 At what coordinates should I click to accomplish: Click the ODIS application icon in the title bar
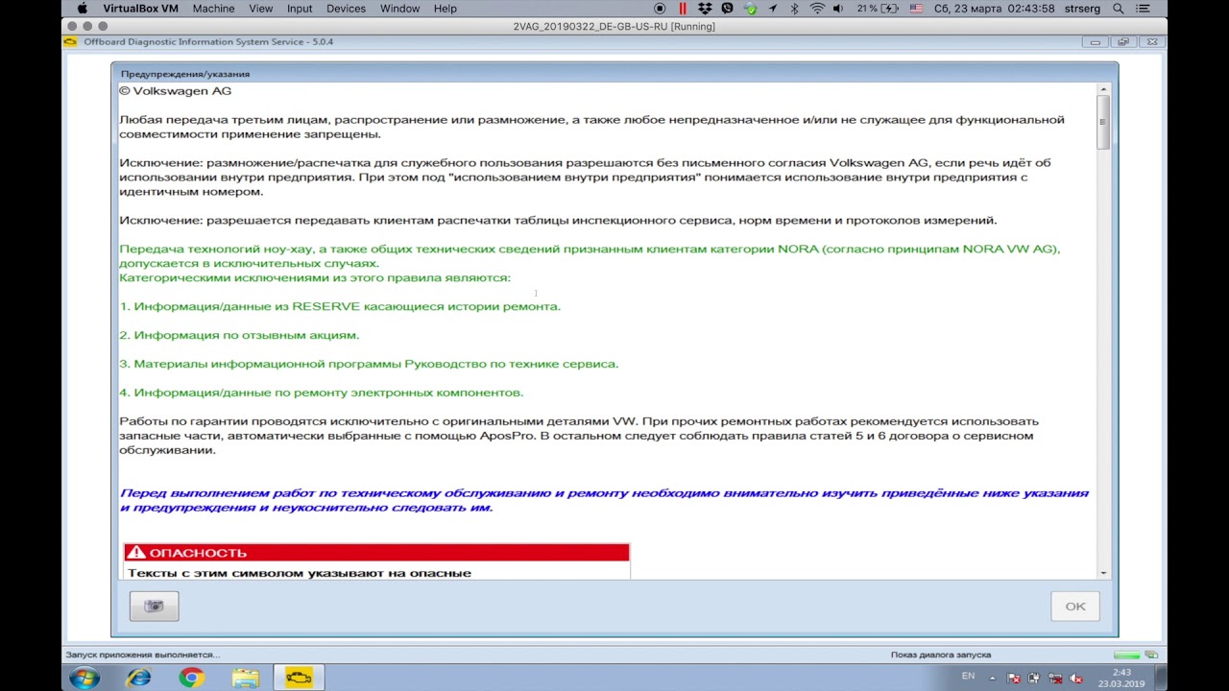[71, 42]
